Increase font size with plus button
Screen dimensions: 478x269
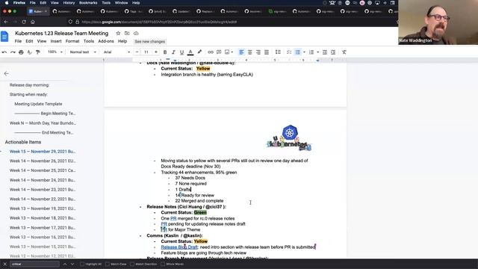[x=156, y=52]
